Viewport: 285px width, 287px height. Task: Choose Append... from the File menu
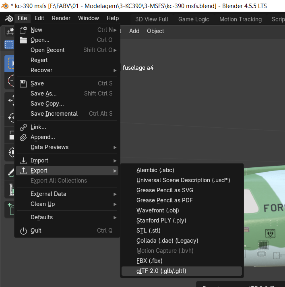click(67, 137)
